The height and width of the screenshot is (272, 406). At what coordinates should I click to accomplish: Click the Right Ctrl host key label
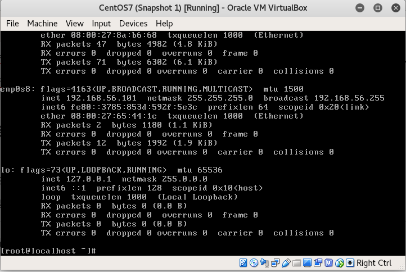(374, 263)
